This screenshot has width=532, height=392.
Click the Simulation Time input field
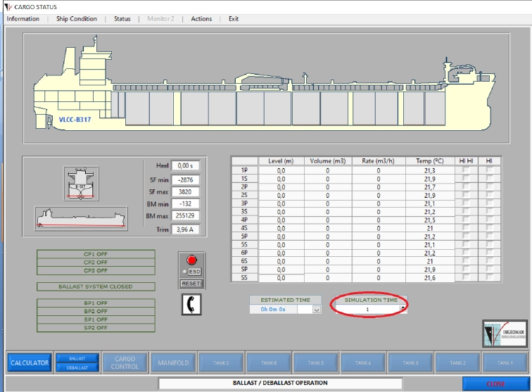coord(367,309)
